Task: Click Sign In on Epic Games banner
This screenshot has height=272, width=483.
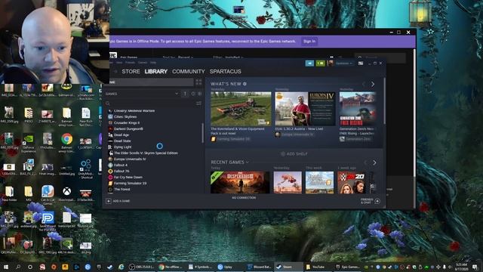Action: pyautogui.click(x=309, y=42)
